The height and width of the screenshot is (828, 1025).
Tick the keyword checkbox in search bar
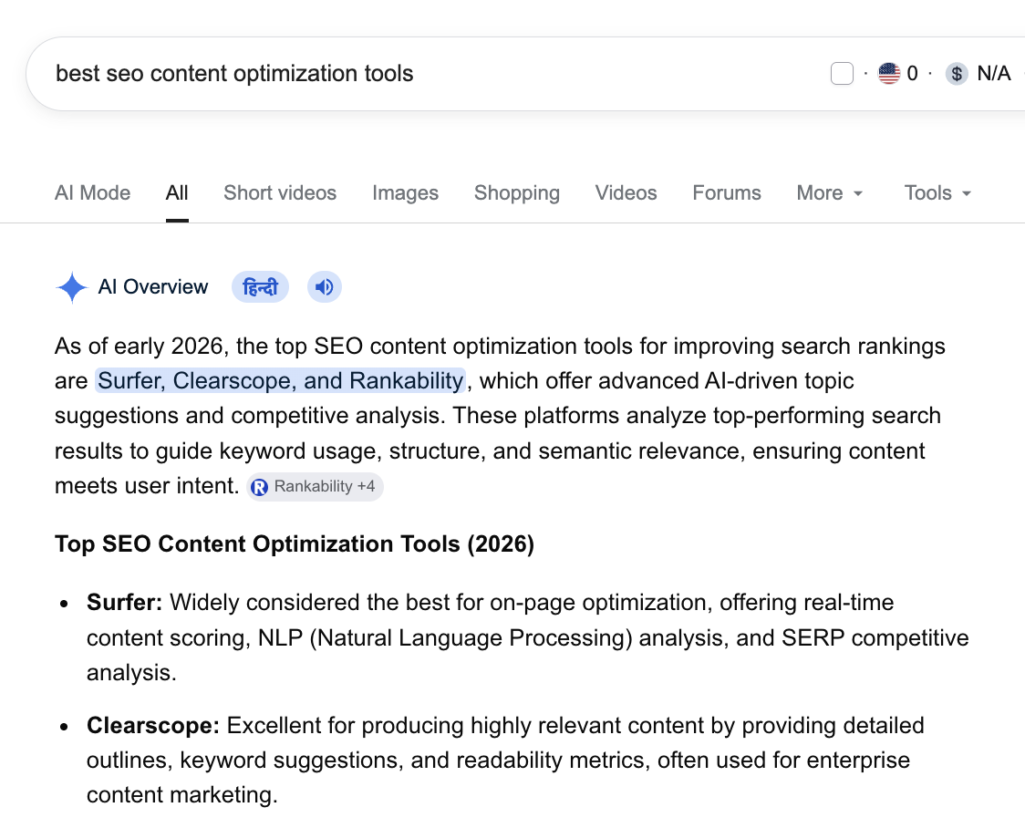(x=842, y=73)
